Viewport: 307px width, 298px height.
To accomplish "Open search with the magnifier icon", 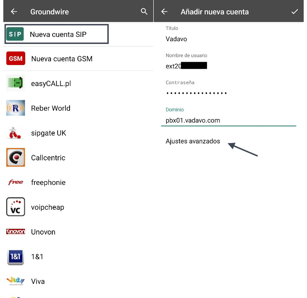I will 144,12.
